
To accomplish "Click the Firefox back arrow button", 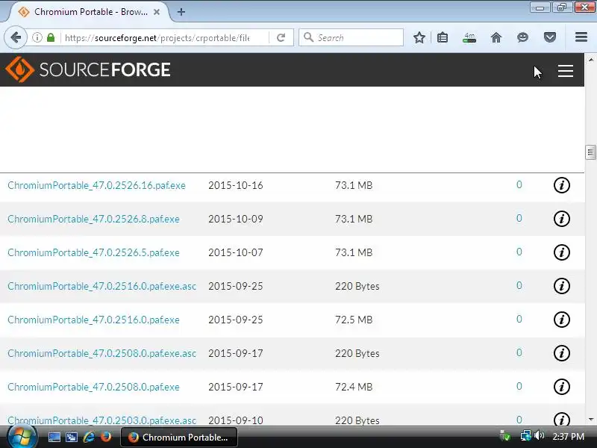I will 16,37.
